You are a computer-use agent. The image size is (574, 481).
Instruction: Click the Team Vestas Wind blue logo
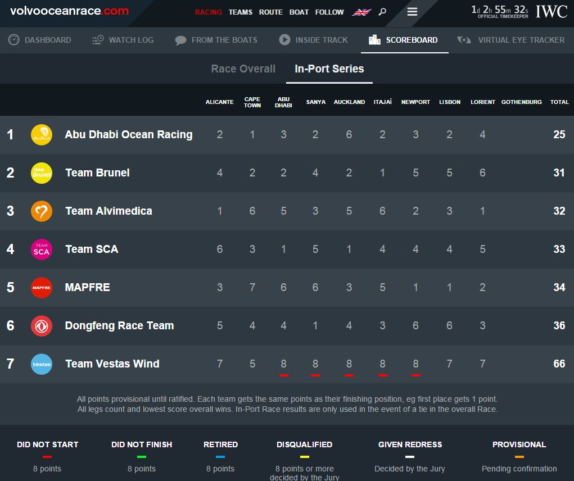(x=42, y=364)
